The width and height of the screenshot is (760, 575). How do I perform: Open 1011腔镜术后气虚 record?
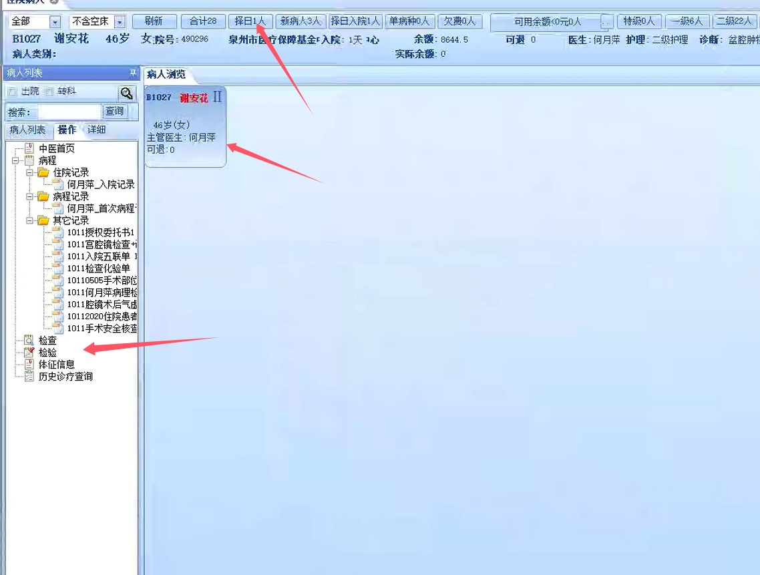(102, 305)
